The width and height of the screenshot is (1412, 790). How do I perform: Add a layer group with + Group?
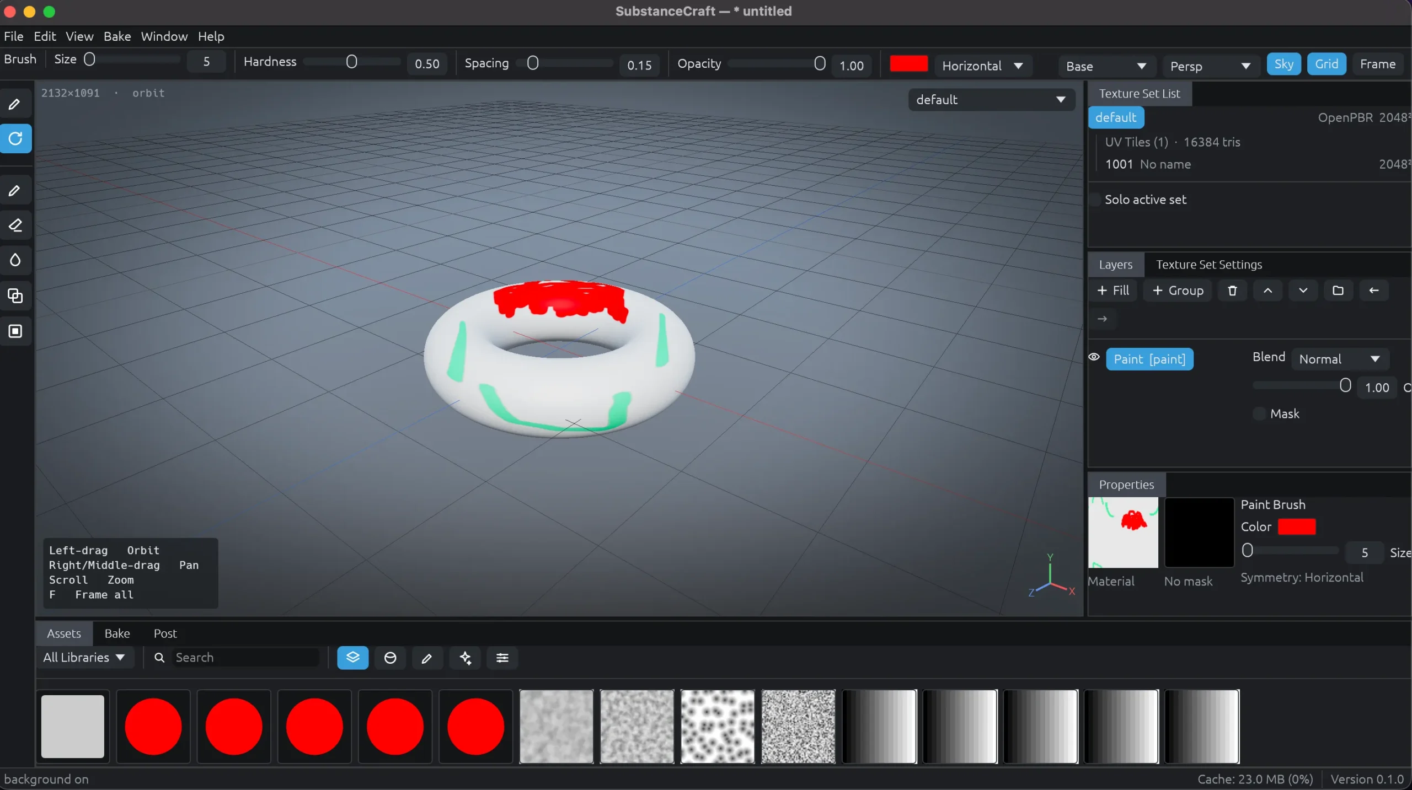[x=1178, y=291]
